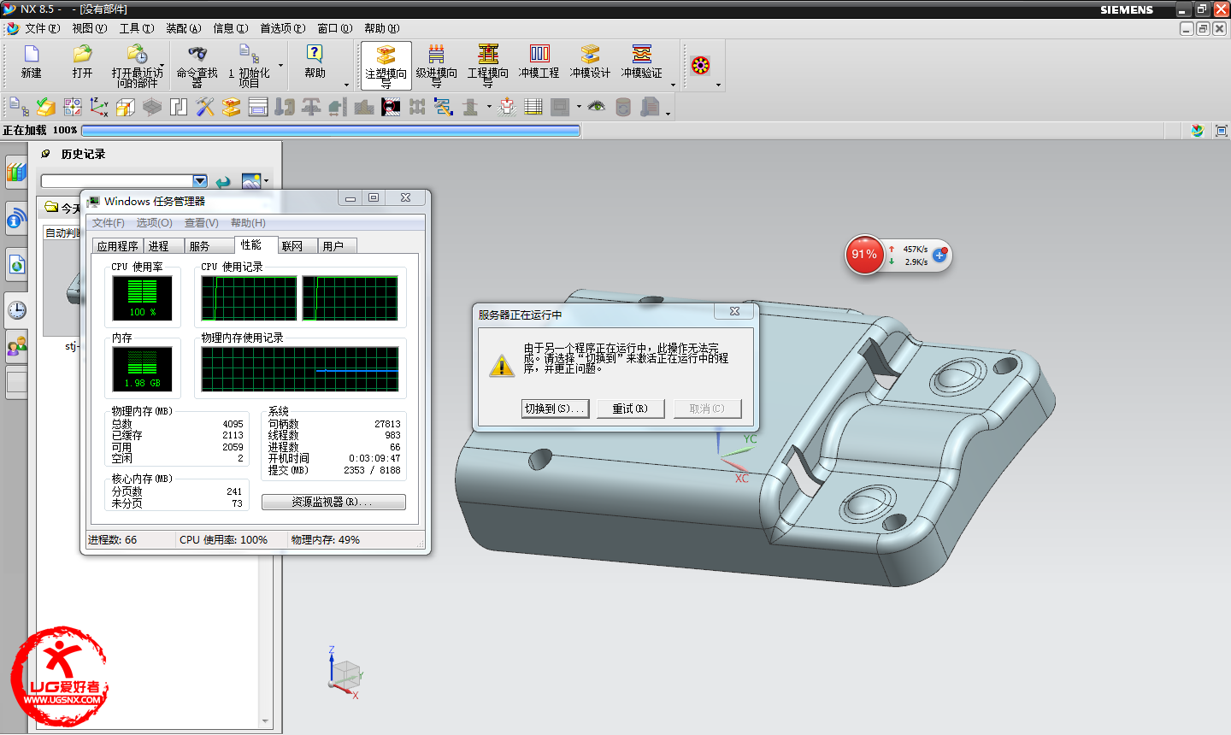The height and width of the screenshot is (735, 1231).
Task: Launch 命令查找器 binoculars command finder
Action: [x=197, y=54]
